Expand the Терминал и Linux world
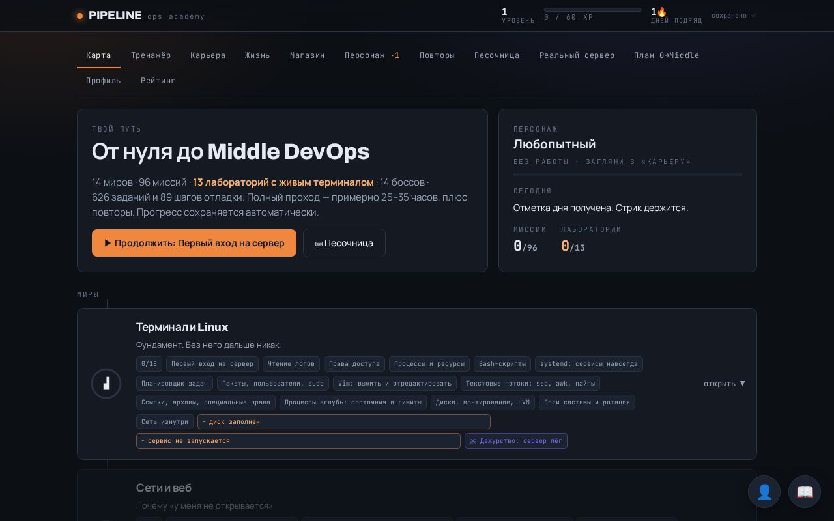The height and width of the screenshot is (521, 834). (724, 384)
